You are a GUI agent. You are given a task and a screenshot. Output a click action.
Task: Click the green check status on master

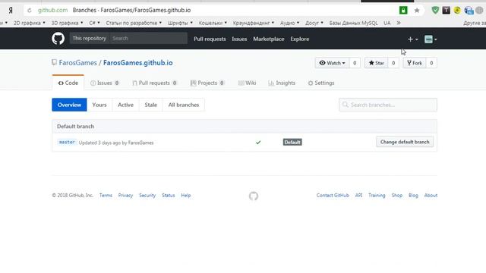[x=258, y=143]
